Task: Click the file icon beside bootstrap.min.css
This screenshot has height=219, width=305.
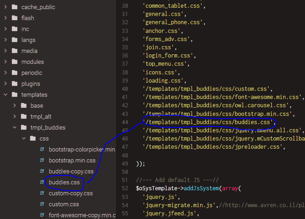Action: point(42,161)
